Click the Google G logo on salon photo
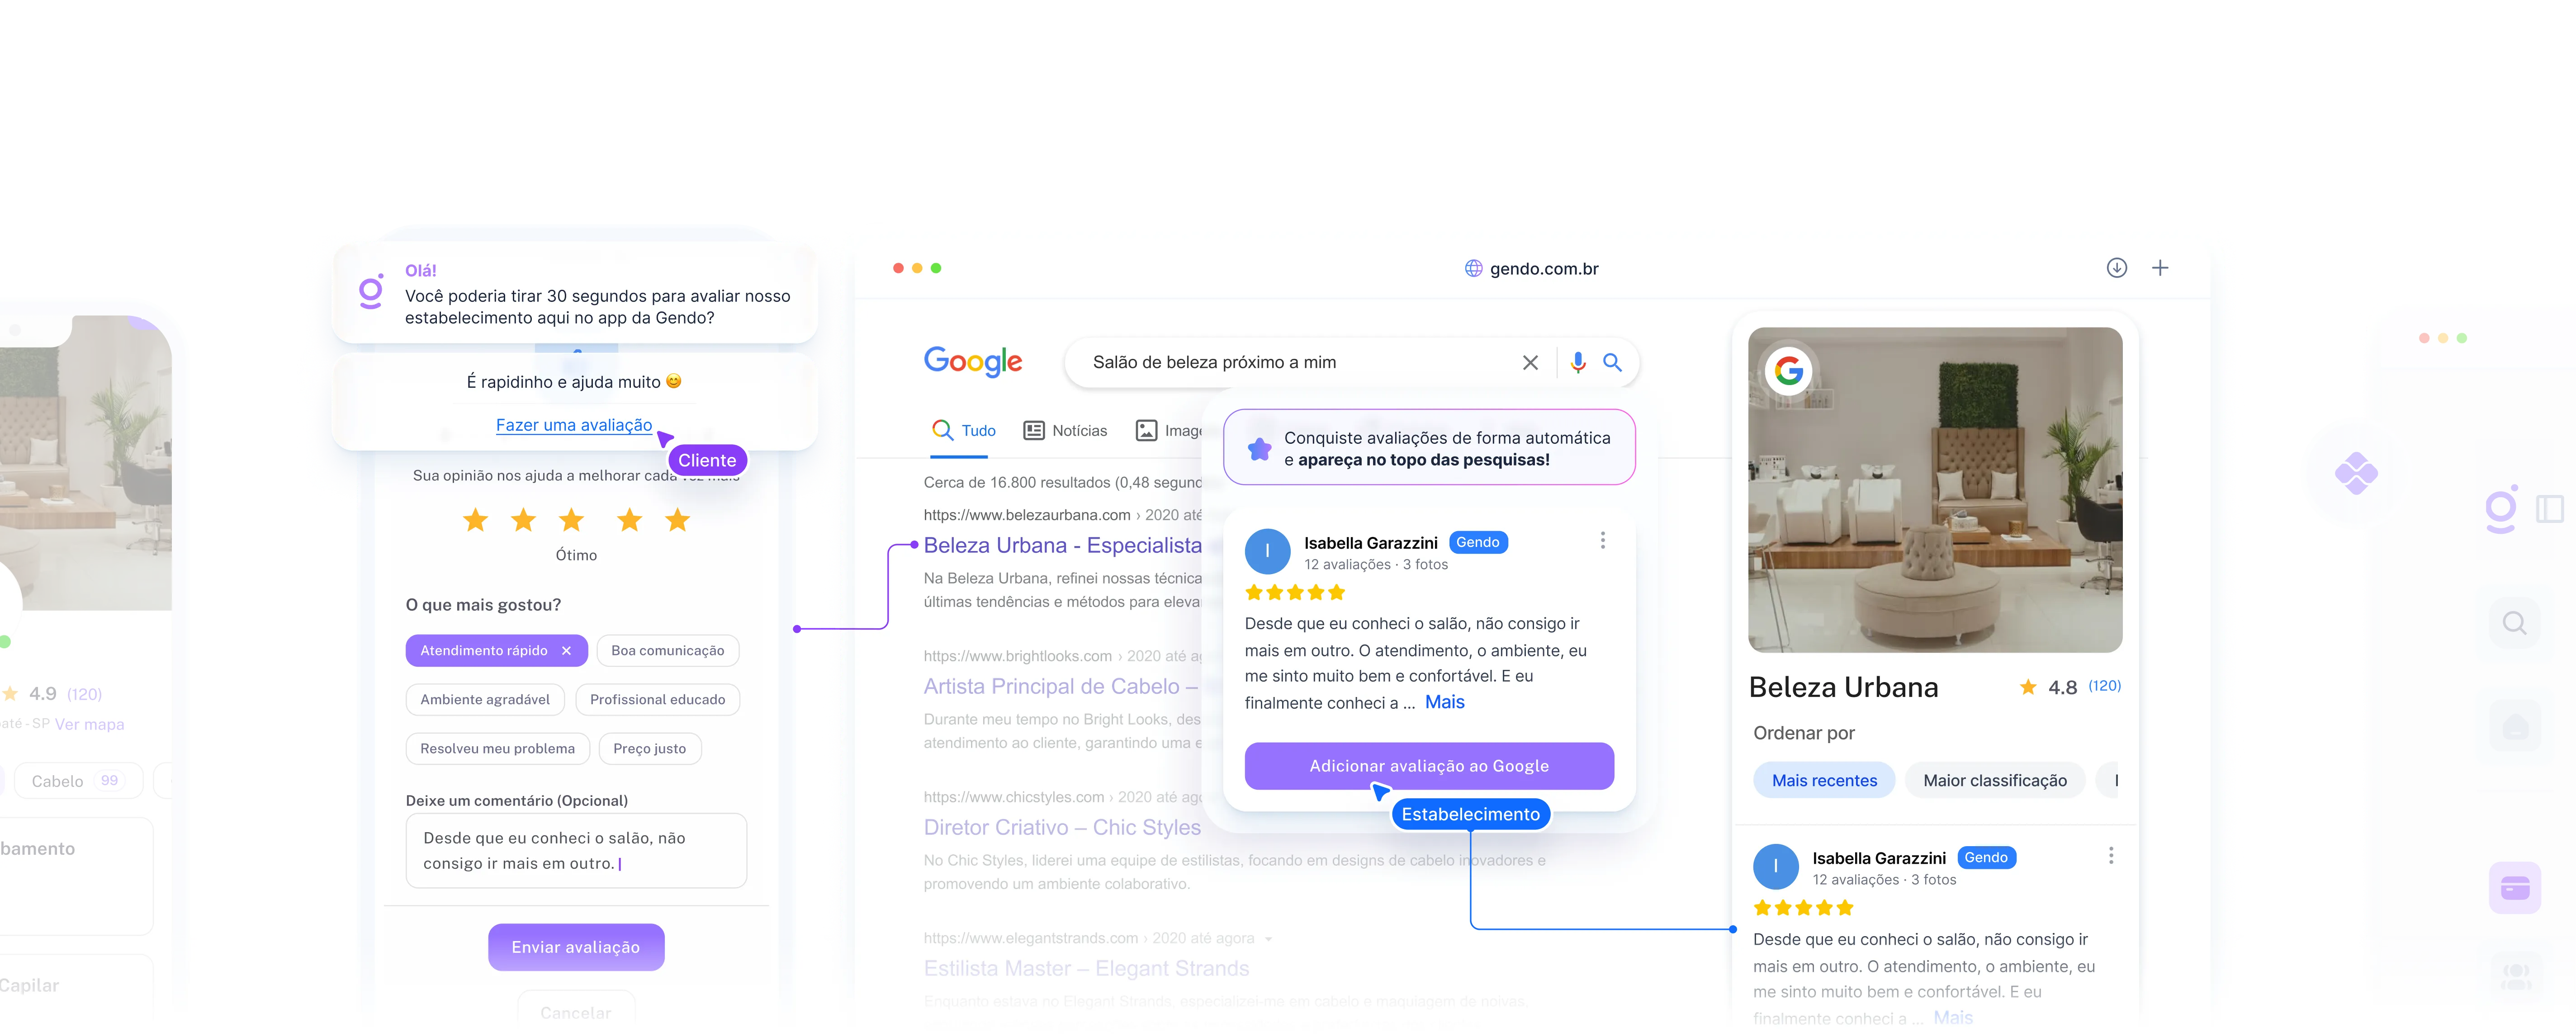The height and width of the screenshot is (1036, 2576). 1788,372
